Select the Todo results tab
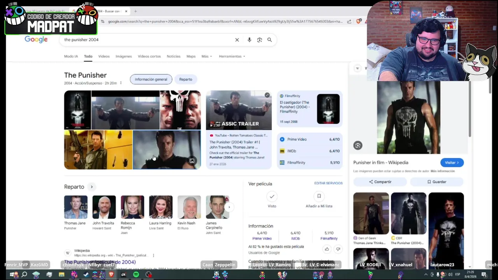Image resolution: width=498 pixels, height=280 pixels. click(x=88, y=56)
